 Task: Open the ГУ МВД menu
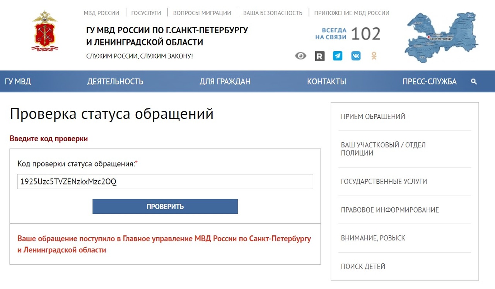coord(18,81)
